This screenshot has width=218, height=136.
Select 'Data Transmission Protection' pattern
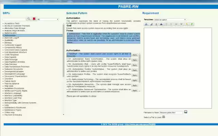coord(17,67)
